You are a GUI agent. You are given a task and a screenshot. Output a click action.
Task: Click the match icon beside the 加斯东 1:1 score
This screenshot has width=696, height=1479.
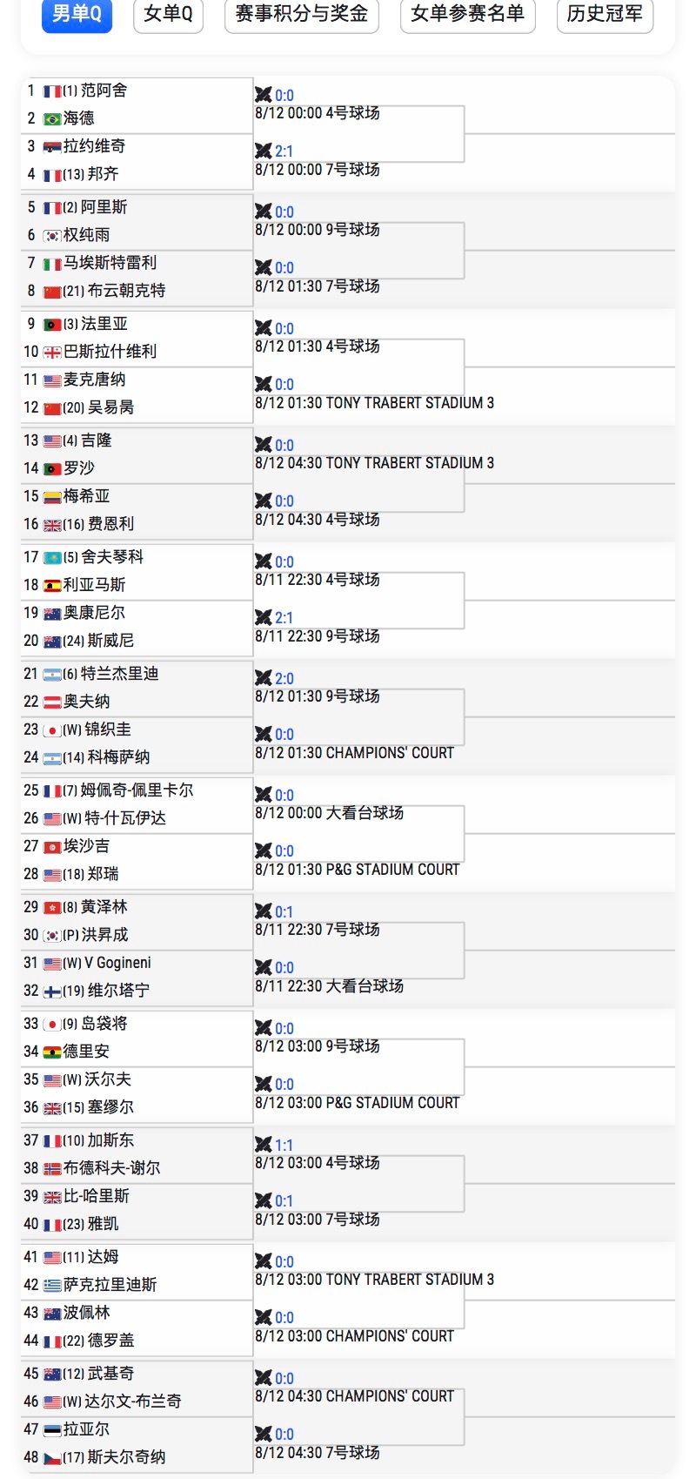[264, 1145]
